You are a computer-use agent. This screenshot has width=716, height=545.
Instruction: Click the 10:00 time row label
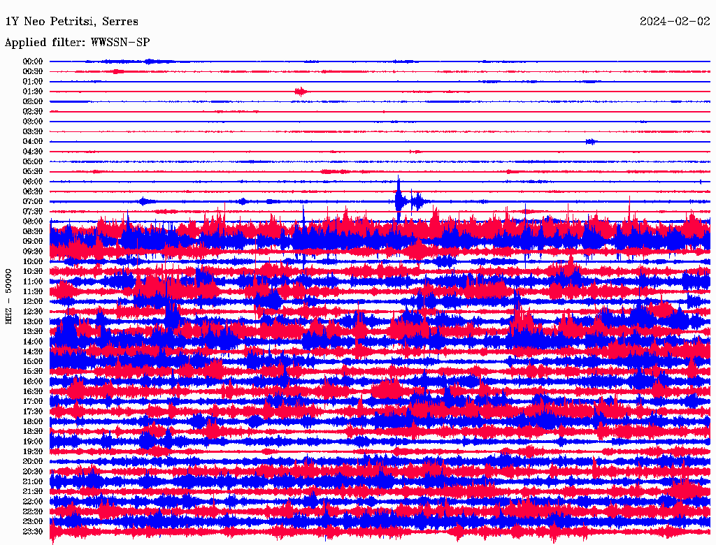click(x=33, y=261)
